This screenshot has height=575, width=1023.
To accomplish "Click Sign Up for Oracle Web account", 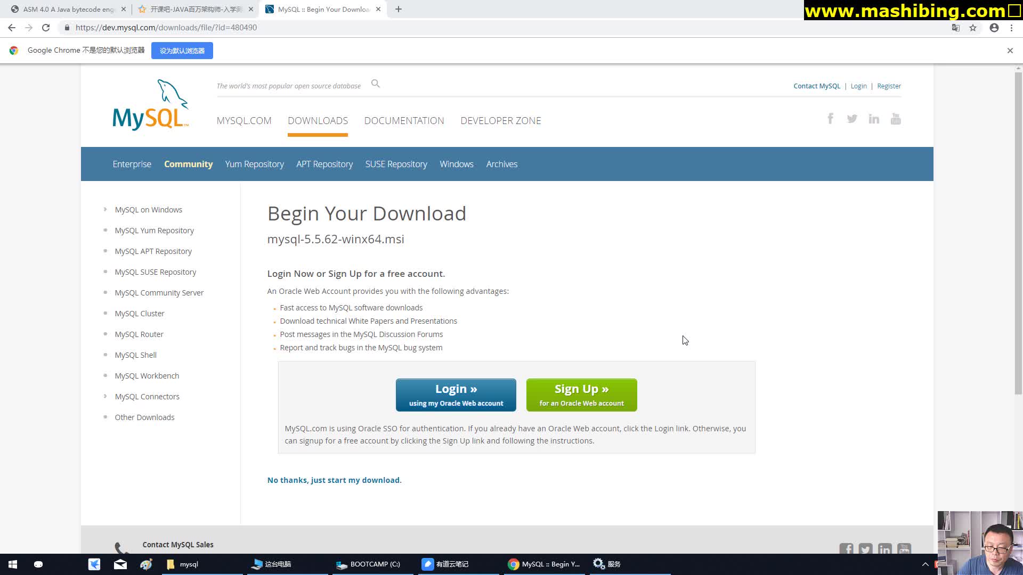I will coord(582,395).
